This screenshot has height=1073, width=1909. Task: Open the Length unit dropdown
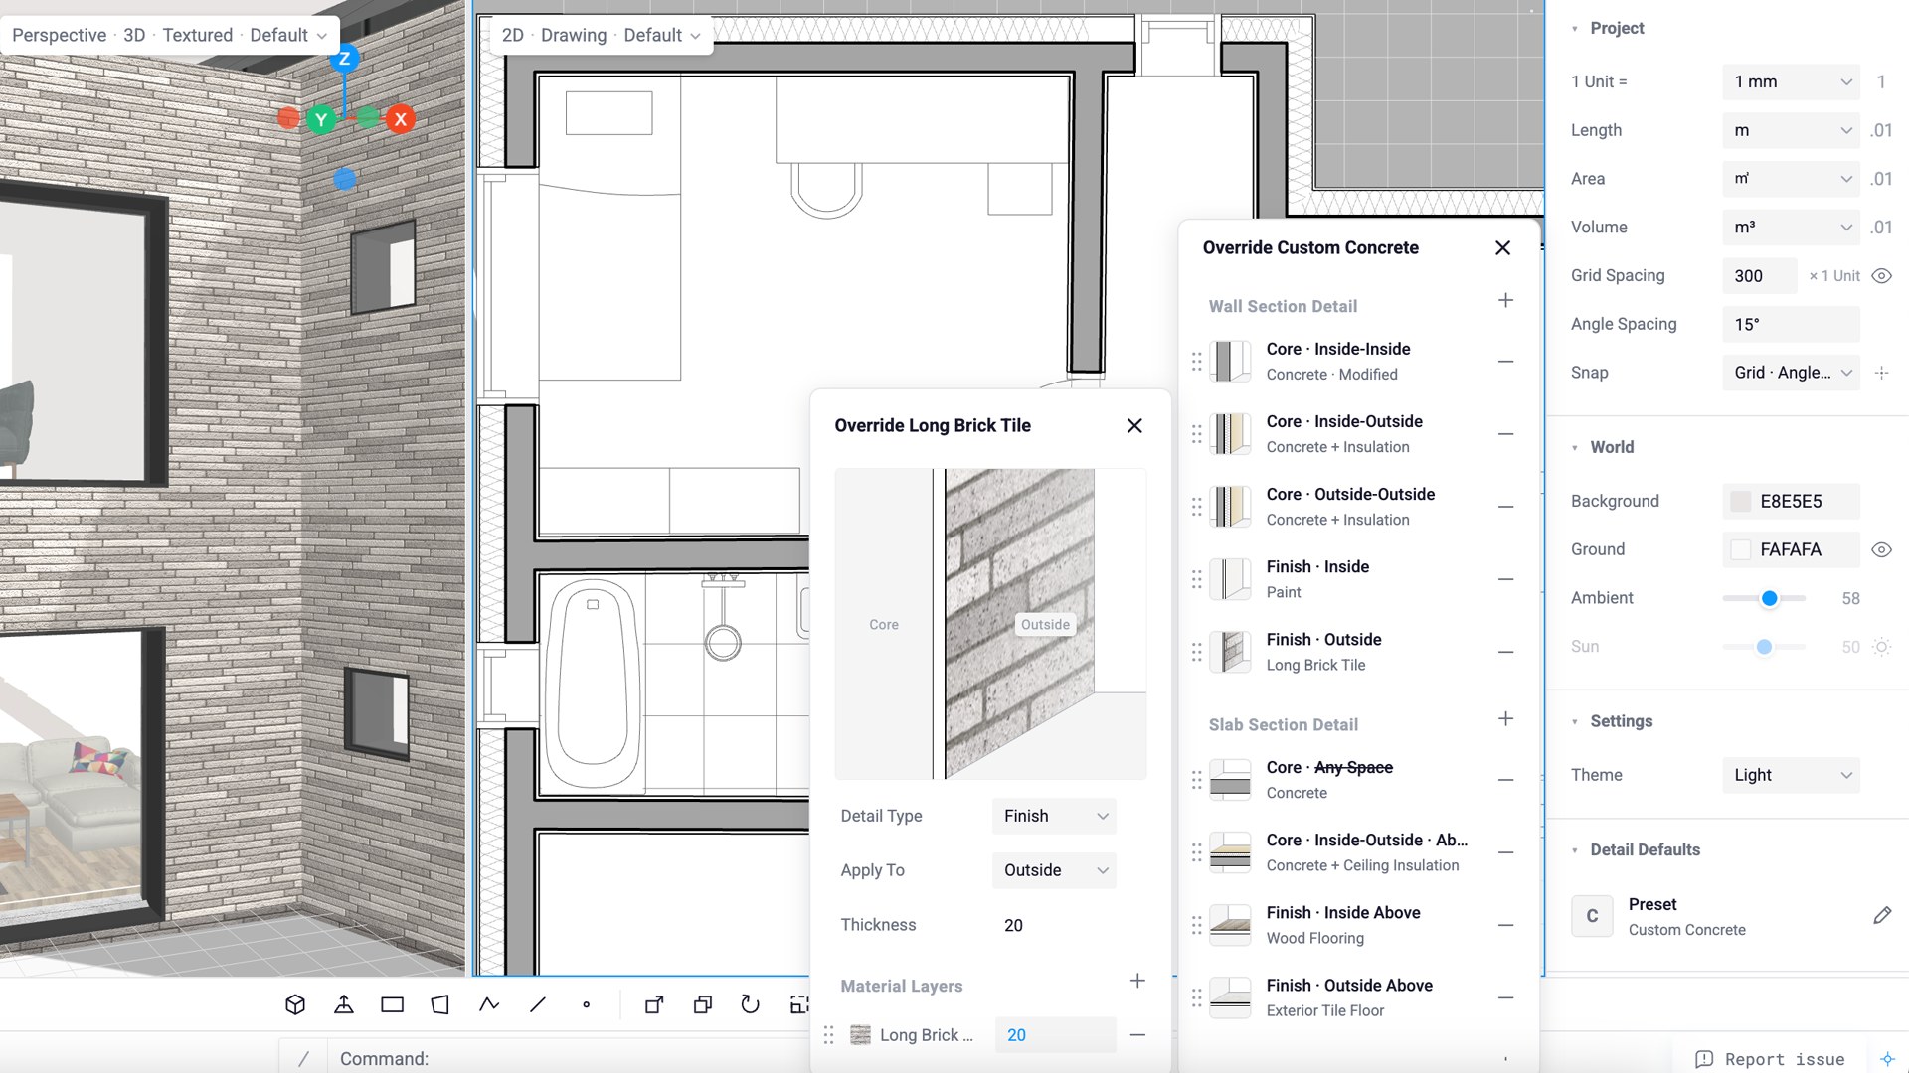tap(1791, 130)
